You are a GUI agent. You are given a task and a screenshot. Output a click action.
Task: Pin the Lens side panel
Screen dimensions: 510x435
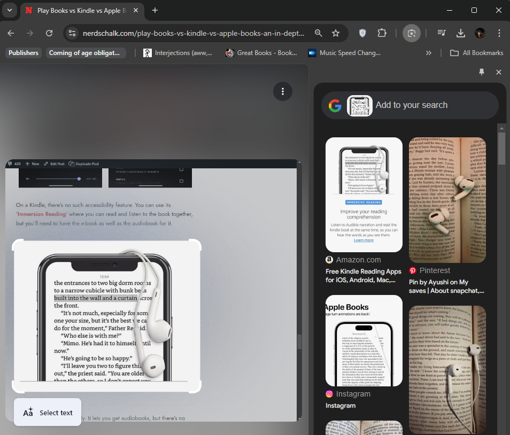[482, 72]
